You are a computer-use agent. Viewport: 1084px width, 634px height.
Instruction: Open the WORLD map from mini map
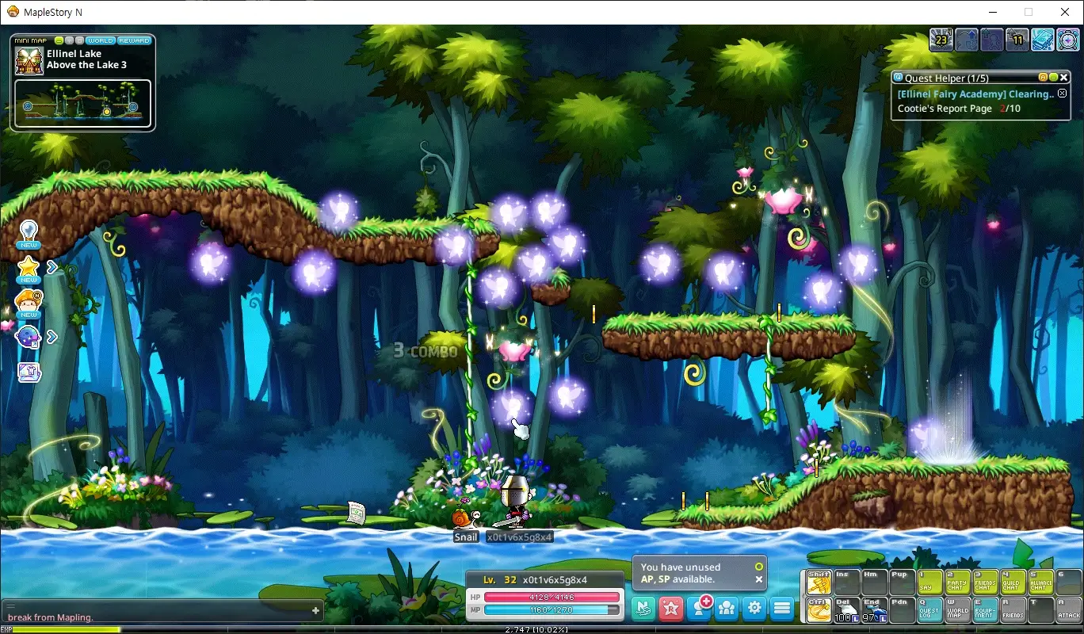click(101, 40)
